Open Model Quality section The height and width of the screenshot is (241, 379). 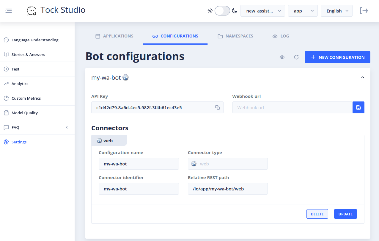point(25,113)
